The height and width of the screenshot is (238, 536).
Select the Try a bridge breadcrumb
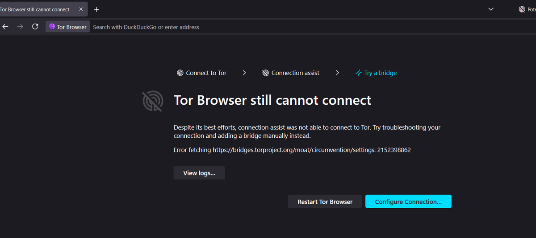coord(376,73)
